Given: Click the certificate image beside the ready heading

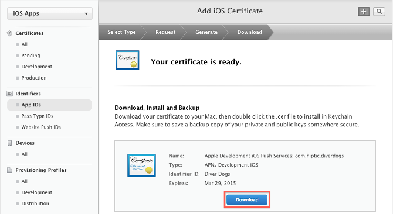Looking at the screenshot, I should coord(127,60).
